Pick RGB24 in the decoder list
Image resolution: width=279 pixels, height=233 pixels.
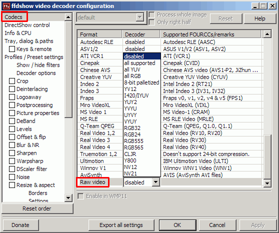142,134
